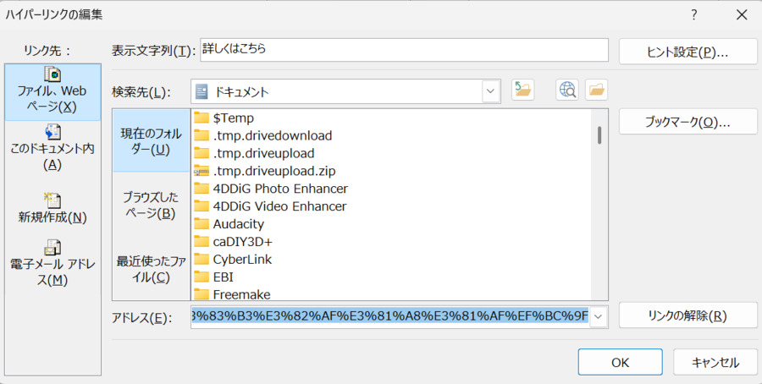762x384 pixels.
Task: Select the CyberLink folder
Action: coord(234,259)
